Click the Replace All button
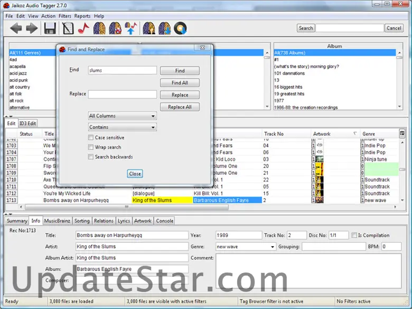The height and width of the screenshot is (309, 412). click(x=180, y=107)
